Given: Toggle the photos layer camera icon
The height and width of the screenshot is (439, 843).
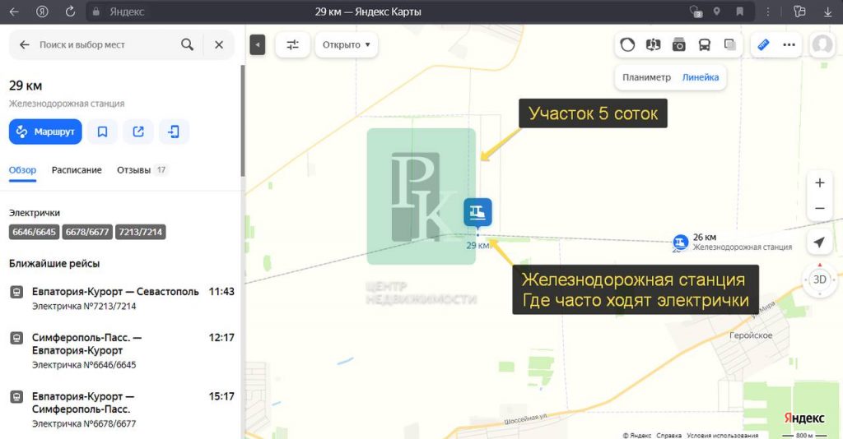Looking at the screenshot, I should click(679, 44).
